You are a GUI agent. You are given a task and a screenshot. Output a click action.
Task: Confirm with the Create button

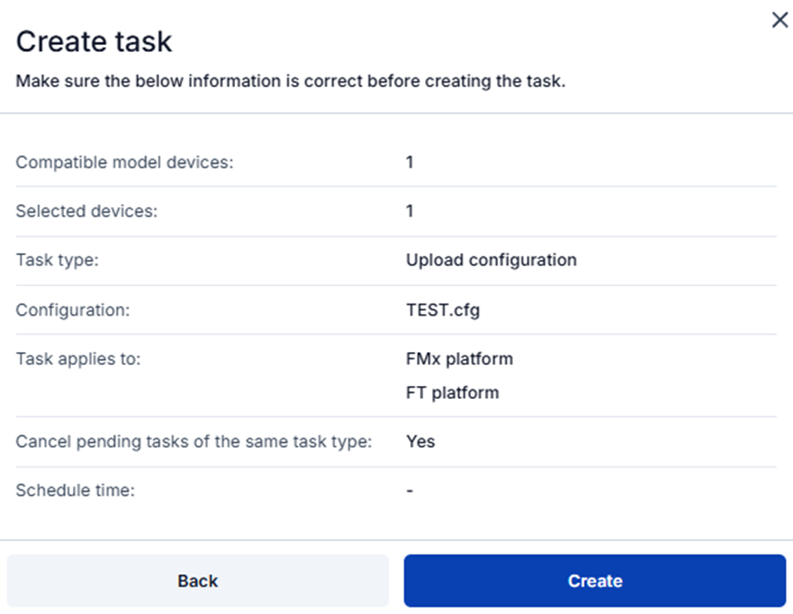pyautogui.click(x=594, y=581)
